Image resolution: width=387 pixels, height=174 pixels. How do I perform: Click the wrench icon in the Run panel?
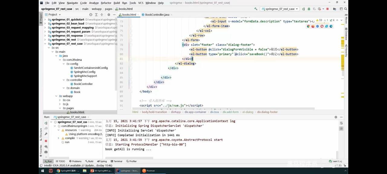tap(46, 134)
